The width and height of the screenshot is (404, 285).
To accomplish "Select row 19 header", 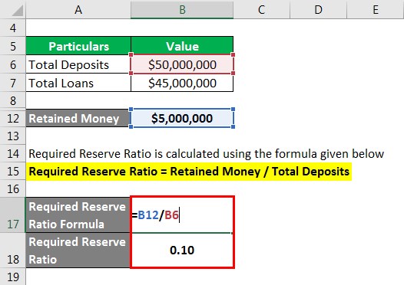I will tap(13, 277).
